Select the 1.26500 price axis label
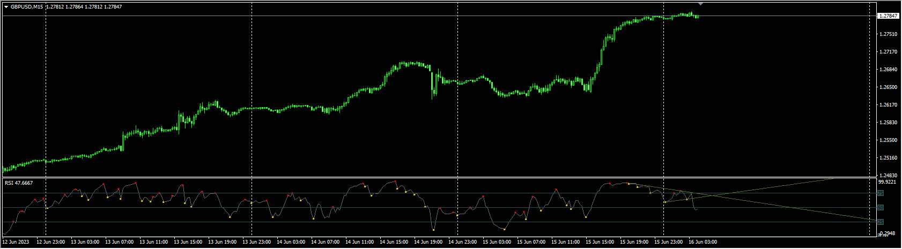 [x=888, y=87]
